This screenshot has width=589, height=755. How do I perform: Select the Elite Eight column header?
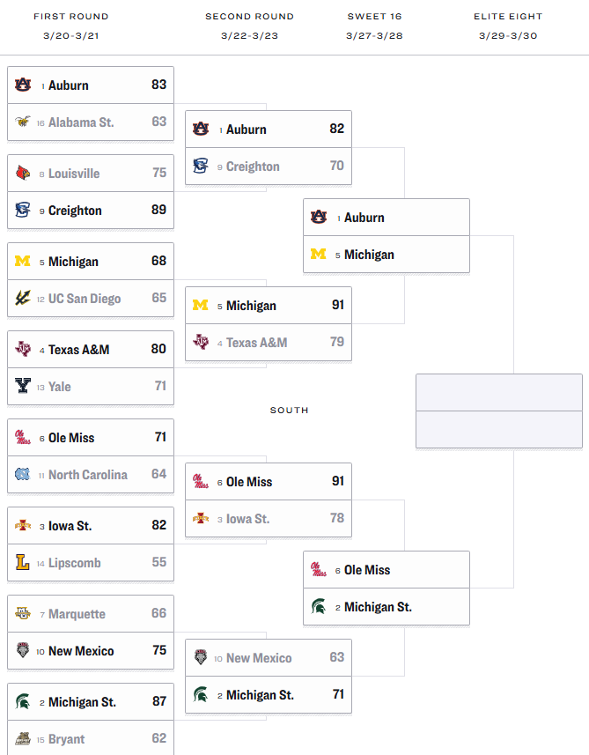508,17
